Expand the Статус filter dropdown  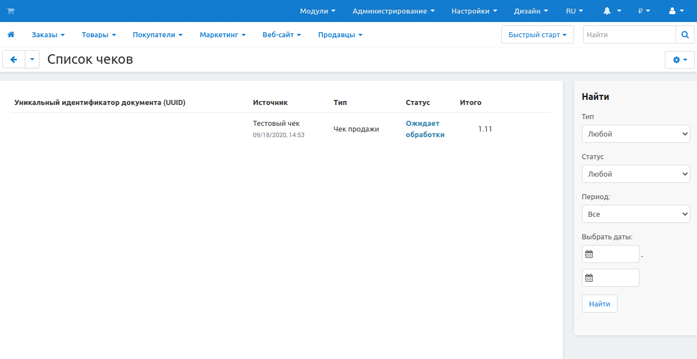[x=636, y=174]
